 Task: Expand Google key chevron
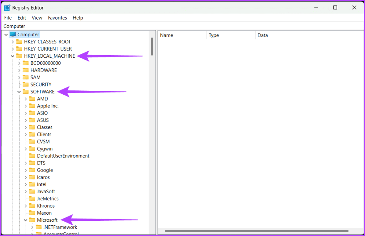tap(26, 170)
